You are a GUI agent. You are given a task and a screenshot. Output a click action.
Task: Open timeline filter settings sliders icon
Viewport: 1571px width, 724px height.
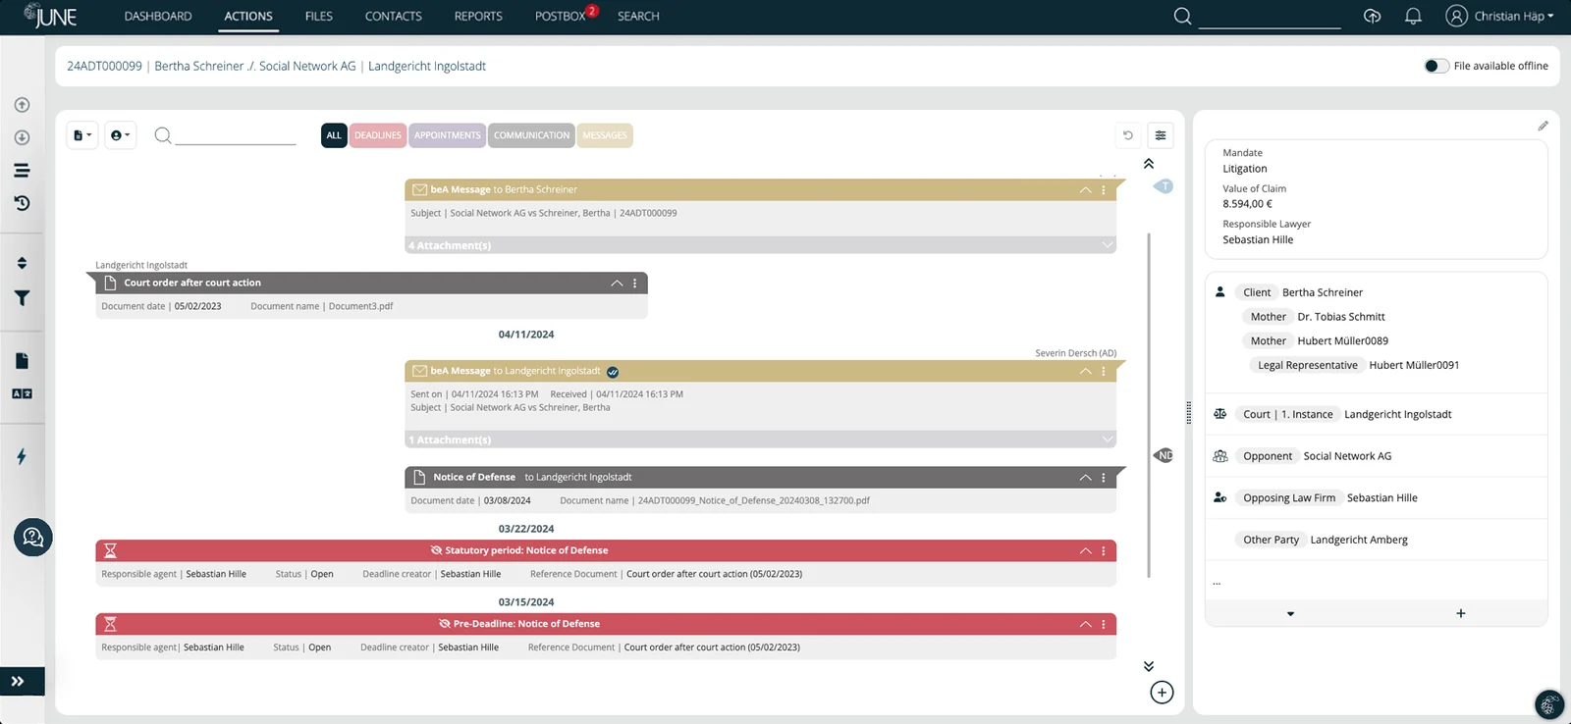(1161, 135)
